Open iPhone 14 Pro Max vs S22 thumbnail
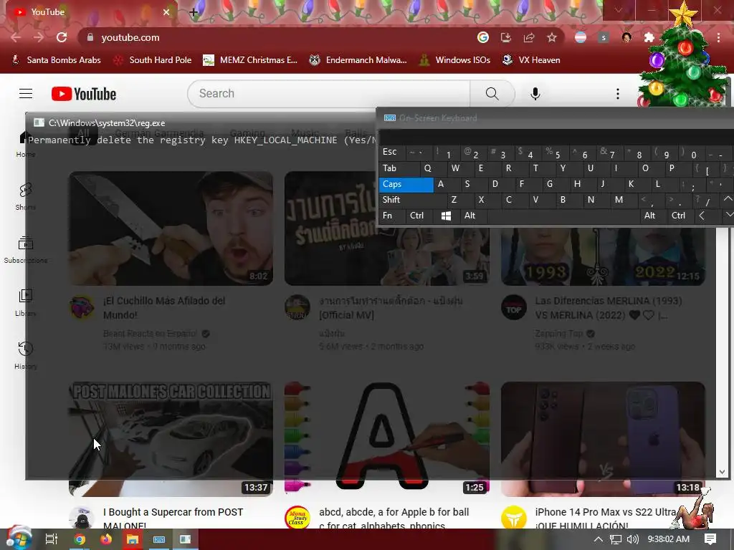734x550 pixels. [x=603, y=439]
